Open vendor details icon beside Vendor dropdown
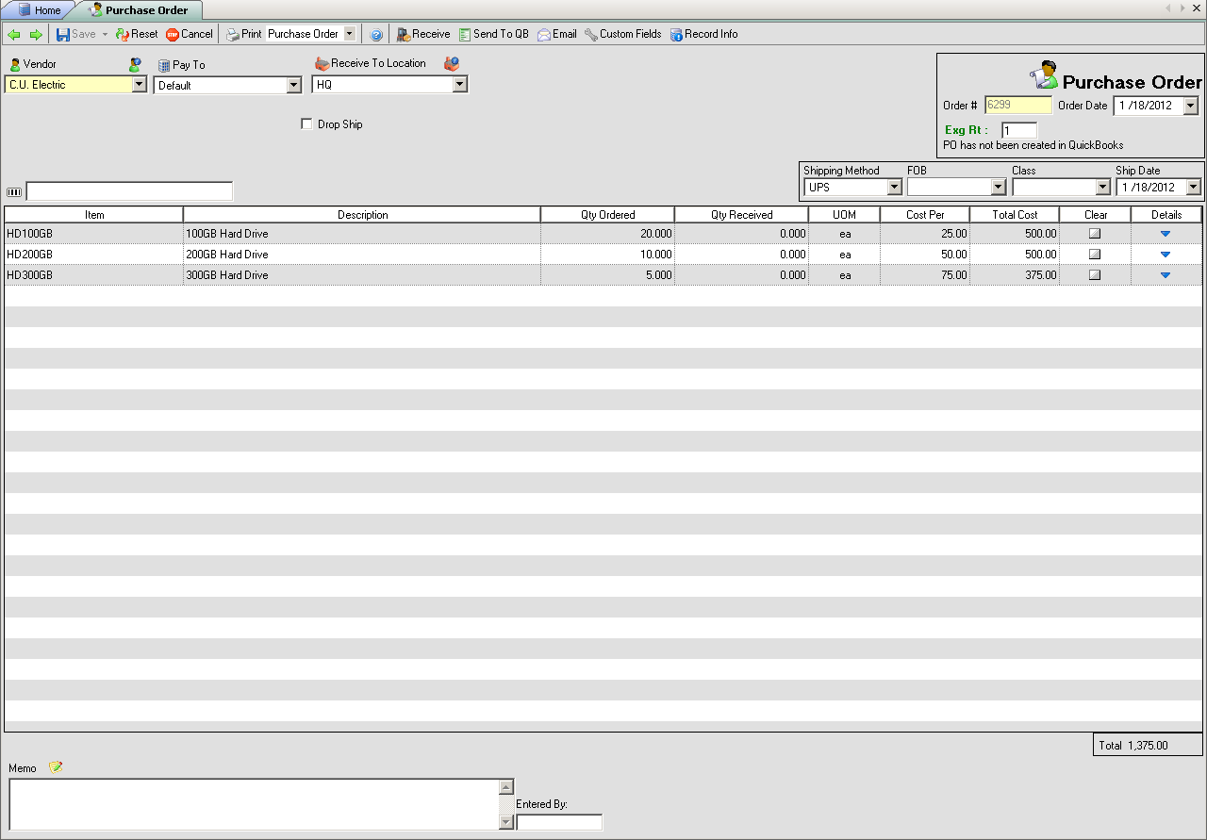This screenshot has height=840, width=1207. click(136, 64)
